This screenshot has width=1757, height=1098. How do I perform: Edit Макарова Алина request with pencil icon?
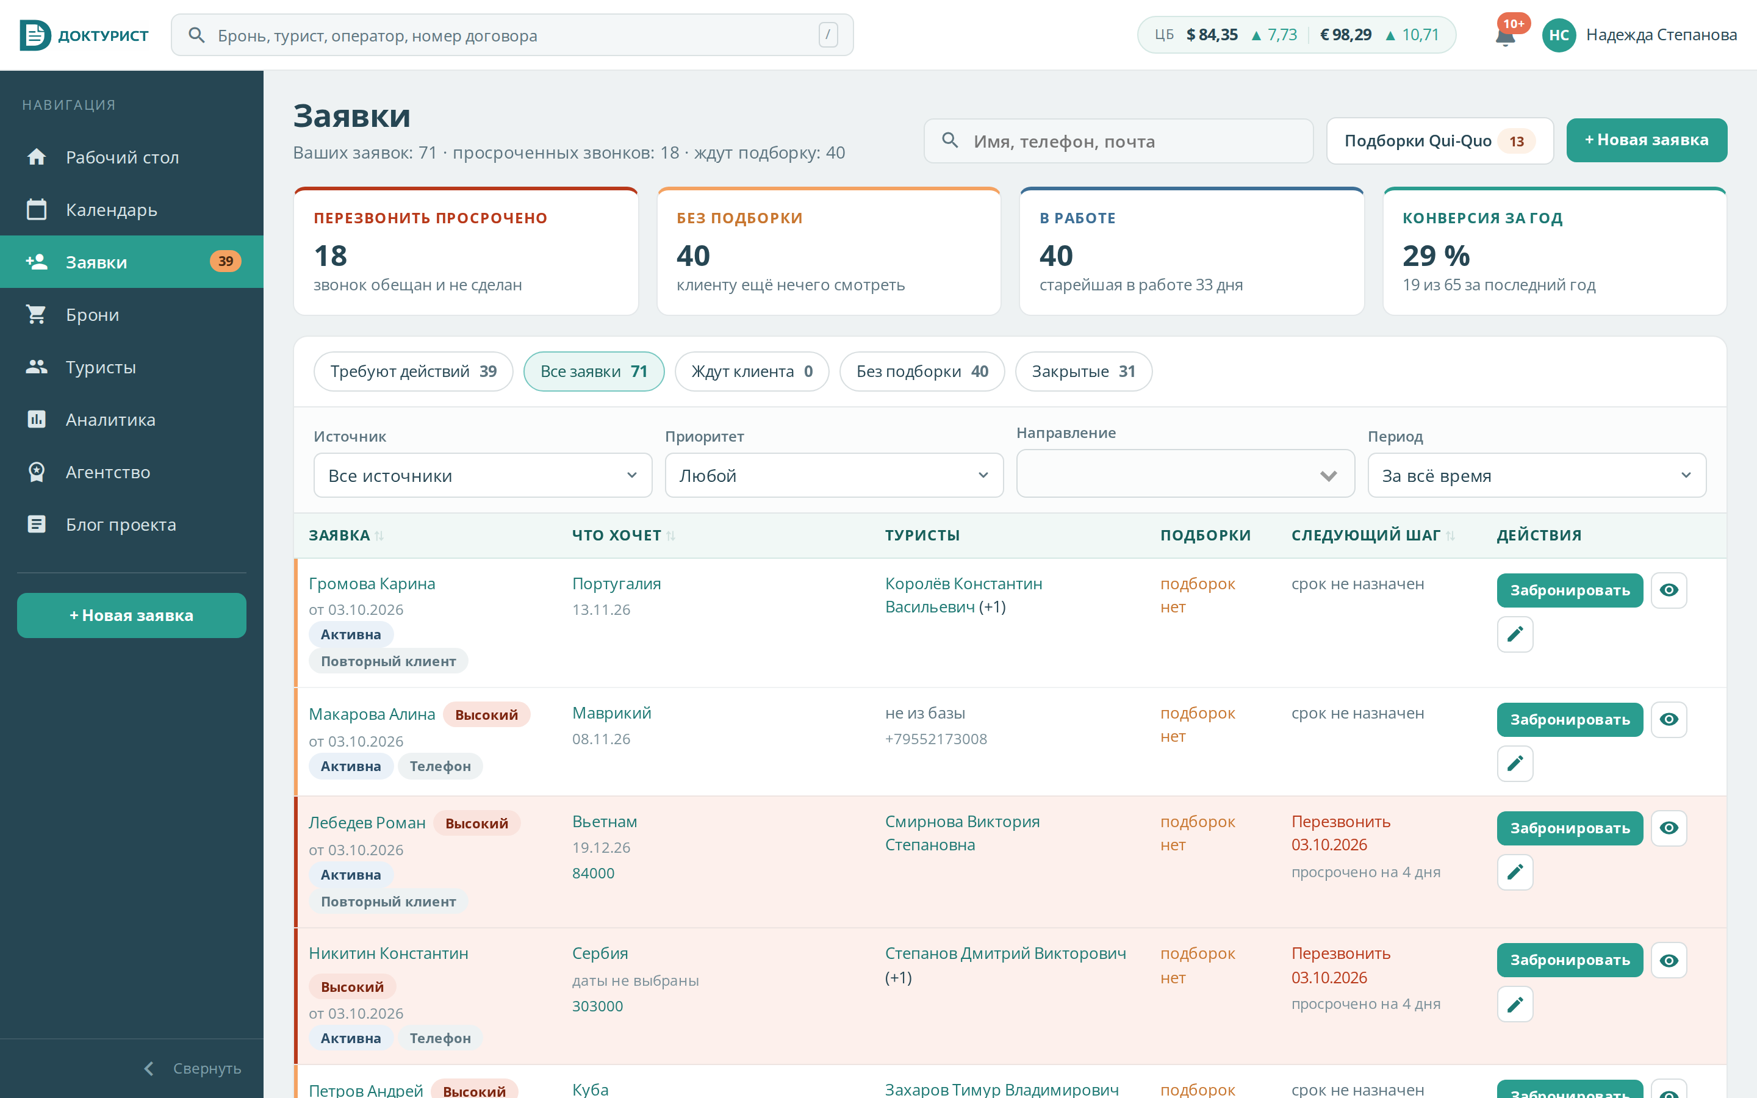click(x=1515, y=763)
